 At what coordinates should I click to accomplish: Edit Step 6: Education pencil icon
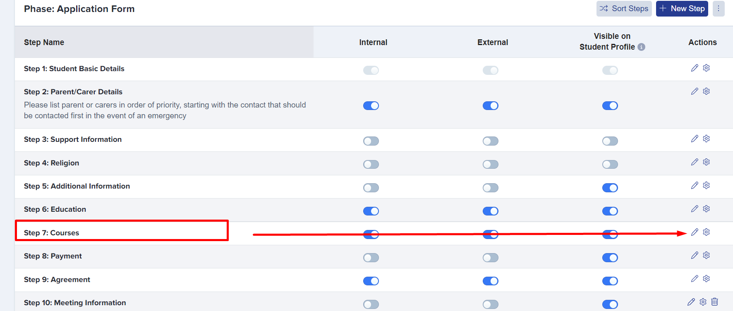[695, 209]
